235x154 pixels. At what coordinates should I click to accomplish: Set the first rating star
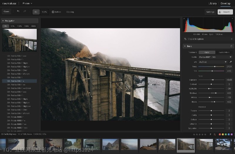(x=194, y=134)
